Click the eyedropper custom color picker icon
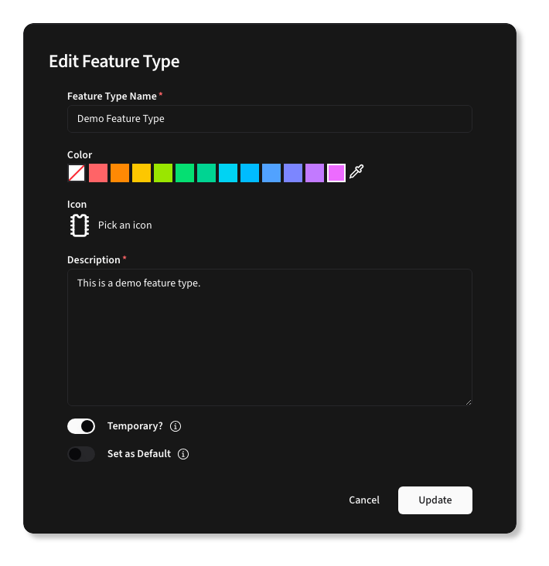Viewport: 549px width, 566px height. coord(356,172)
